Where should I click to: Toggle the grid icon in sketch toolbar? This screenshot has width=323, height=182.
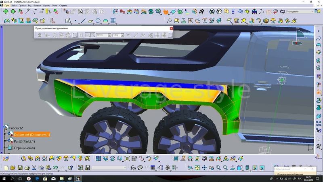pos(113,21)
